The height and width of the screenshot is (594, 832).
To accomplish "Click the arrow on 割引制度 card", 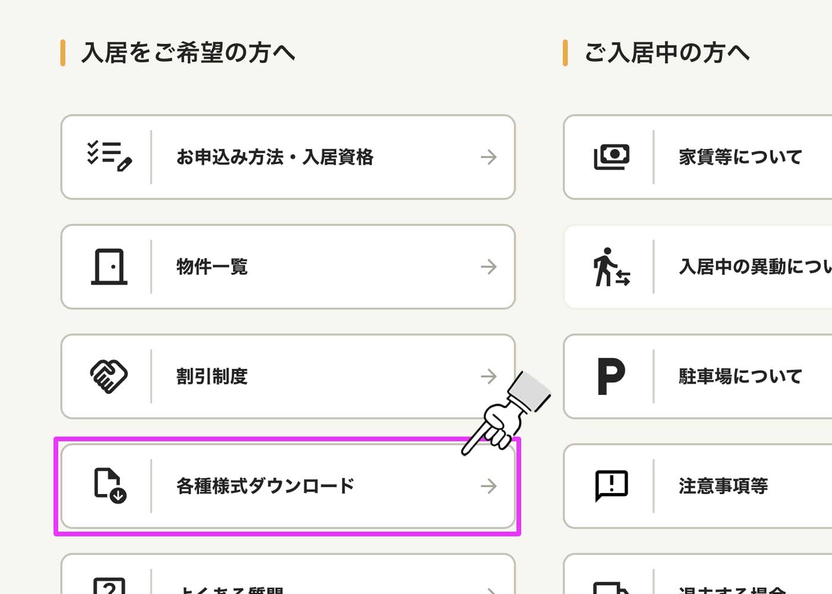I will pos(489,376).
